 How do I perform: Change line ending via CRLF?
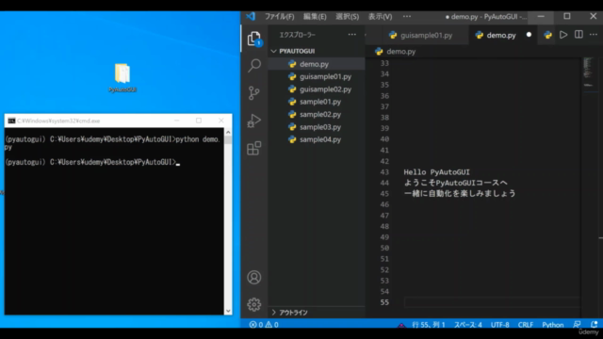click(526, 324)
